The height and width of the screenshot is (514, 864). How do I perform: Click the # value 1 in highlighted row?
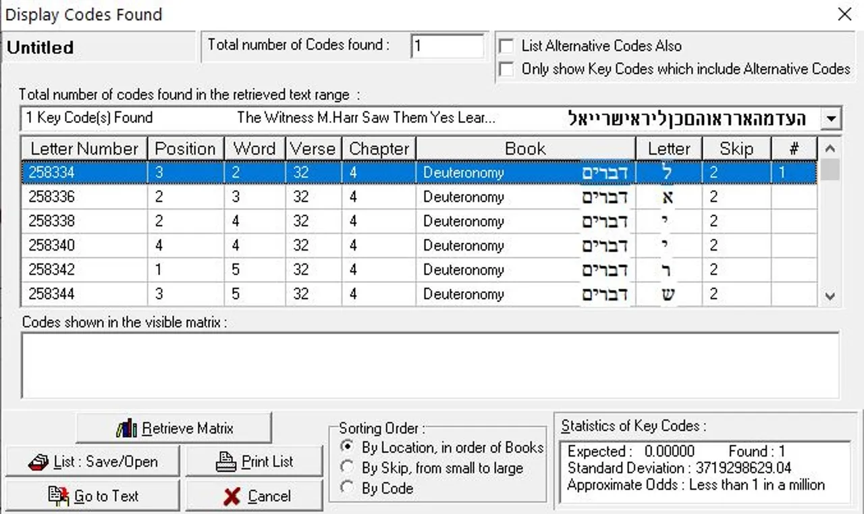(x=782, y=173)
